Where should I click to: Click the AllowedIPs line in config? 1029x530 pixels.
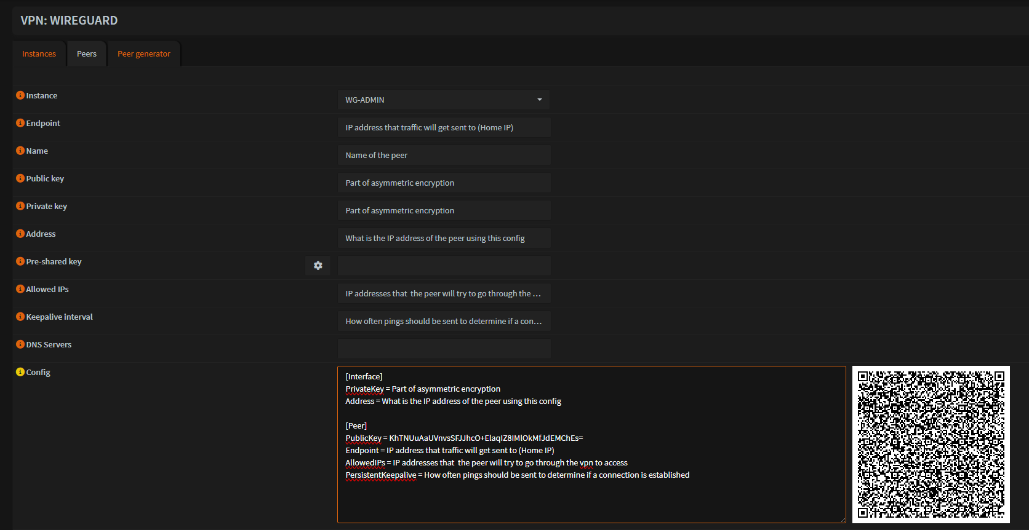click(486, 462)
